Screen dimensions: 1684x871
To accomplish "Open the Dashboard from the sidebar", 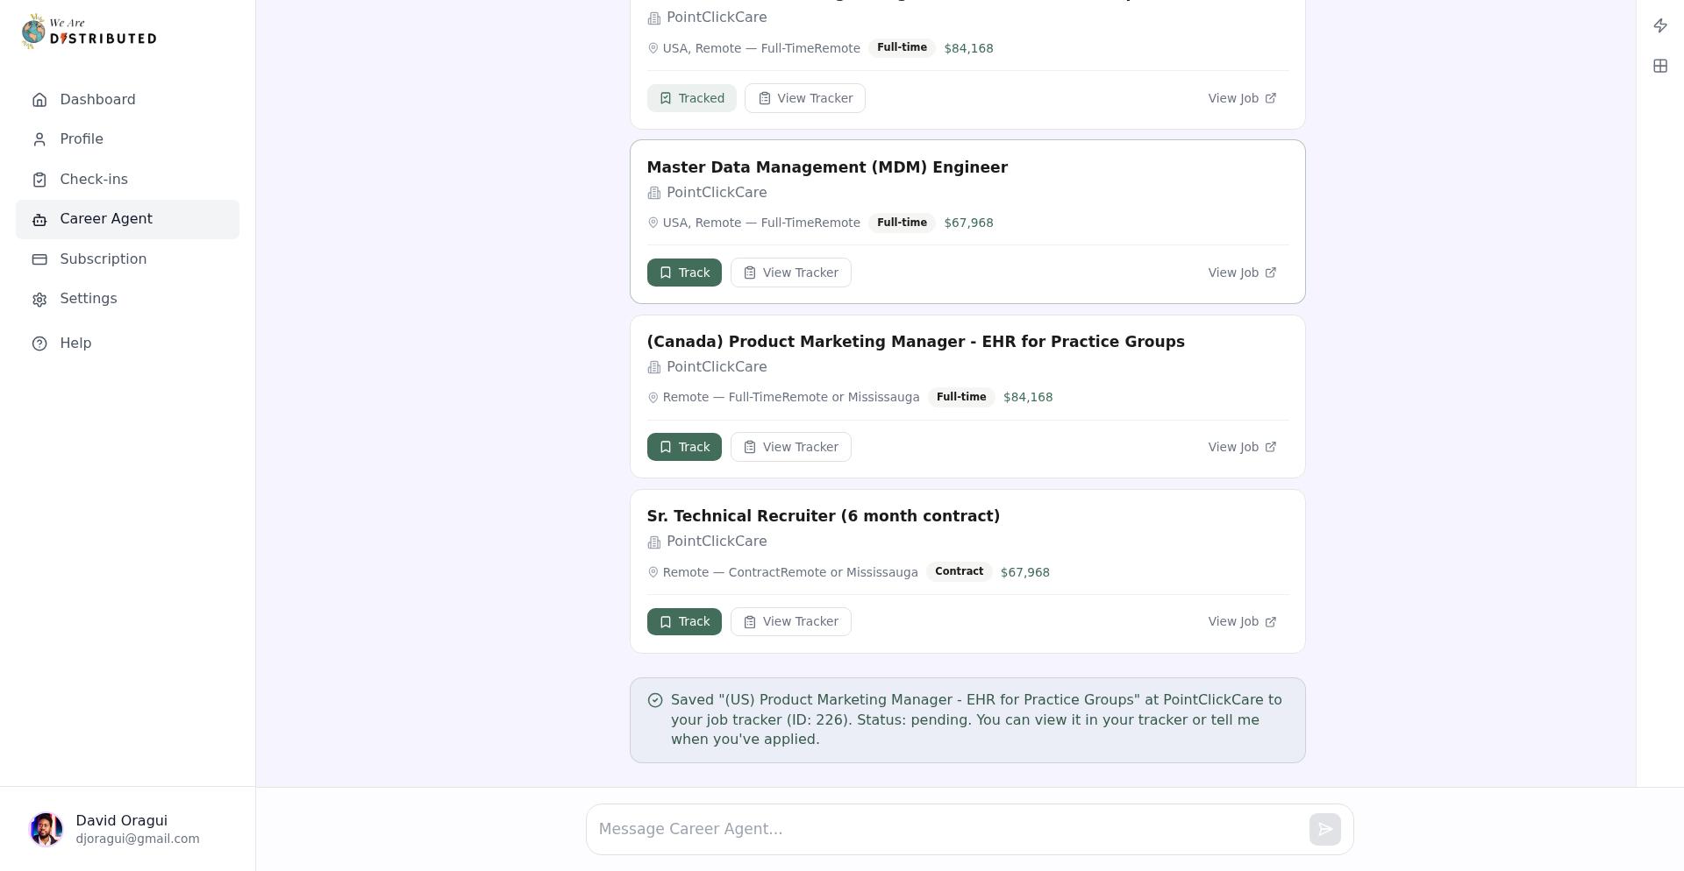I will (x=96, y=99).
